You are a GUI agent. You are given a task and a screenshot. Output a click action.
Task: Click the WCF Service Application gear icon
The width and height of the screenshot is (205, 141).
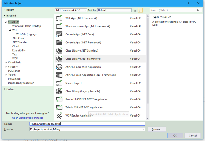[59, 116]
